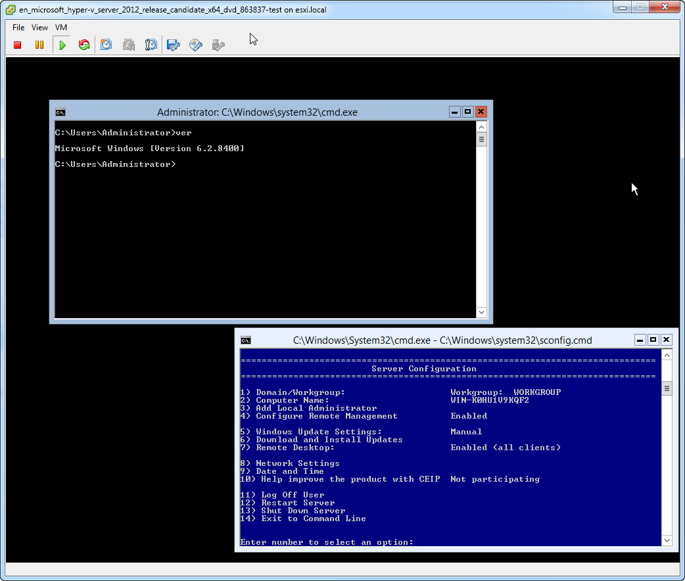
Task: Click the 'C:\Users\Administrator>ver' command line
Action: pos(123,133)
